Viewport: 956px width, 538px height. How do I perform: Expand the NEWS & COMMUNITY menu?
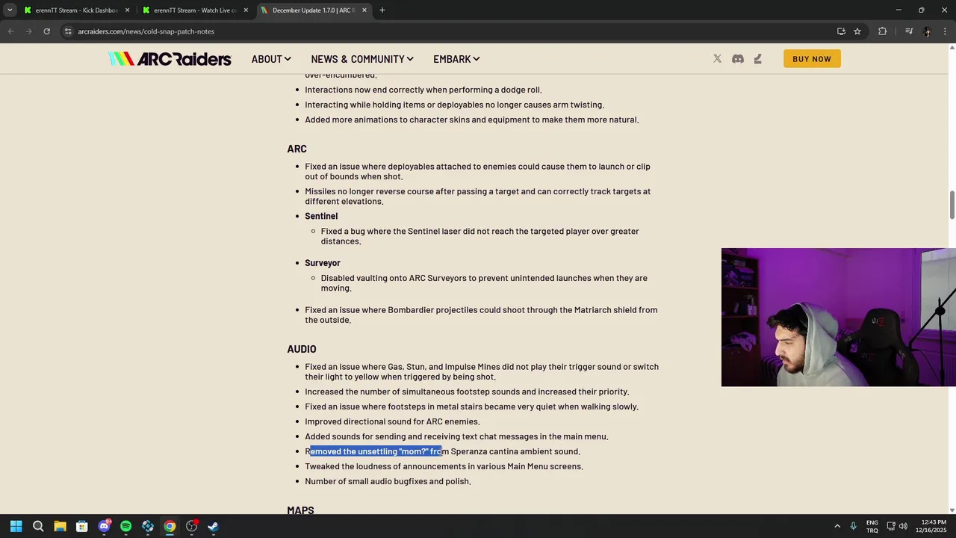click(362, 59)
